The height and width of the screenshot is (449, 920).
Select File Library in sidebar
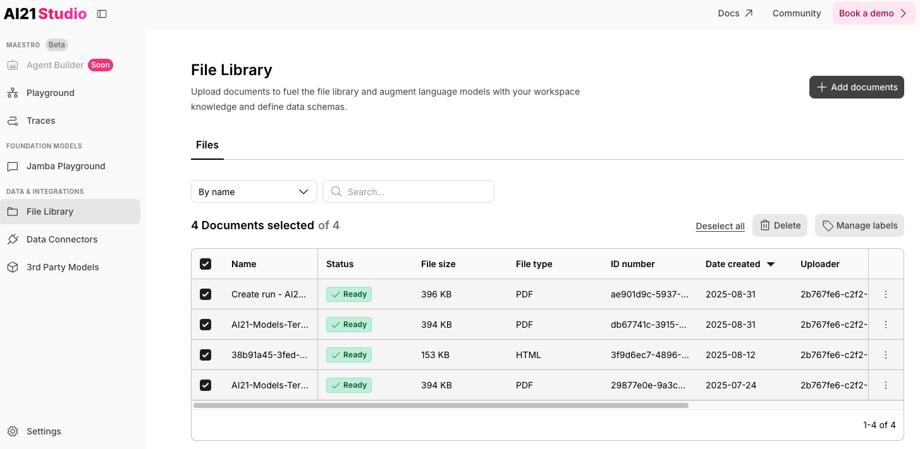70,212
